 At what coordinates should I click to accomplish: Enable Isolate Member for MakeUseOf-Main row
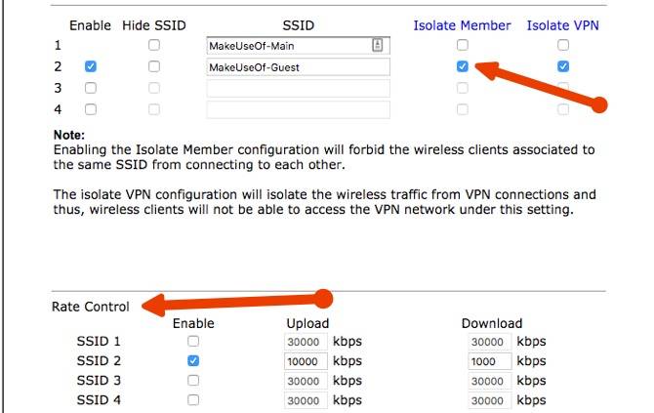463,46
